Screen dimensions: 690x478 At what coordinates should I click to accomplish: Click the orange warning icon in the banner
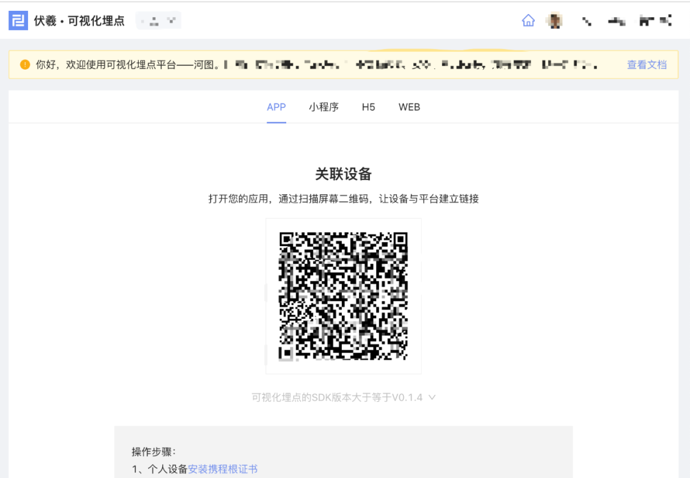click(x=25, y=65)
